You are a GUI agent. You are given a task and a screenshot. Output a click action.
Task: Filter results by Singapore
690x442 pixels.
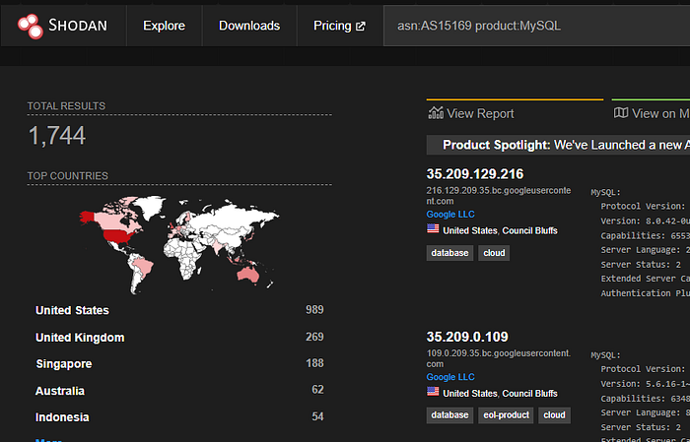coord(64,364)
